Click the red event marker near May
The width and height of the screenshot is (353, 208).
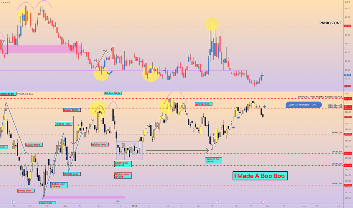[x=263, y=202]
